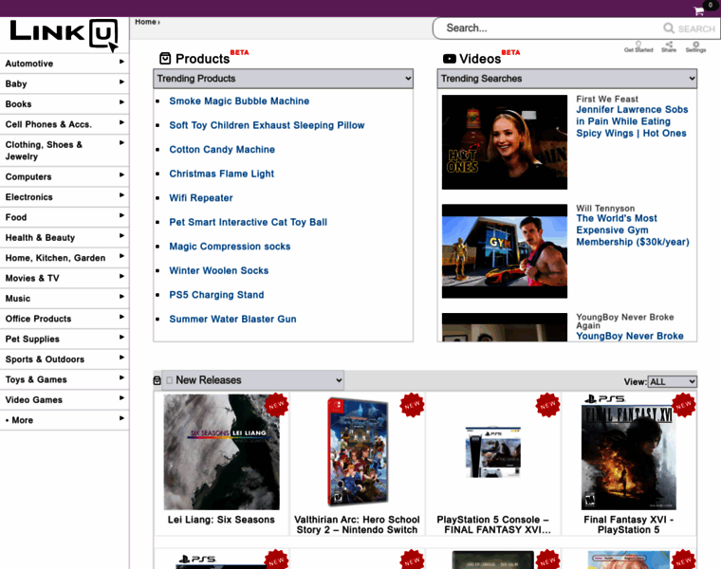Open Valthirian Arc game cover image

358,451
